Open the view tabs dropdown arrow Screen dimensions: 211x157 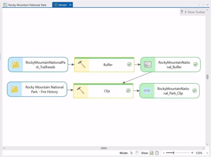[x=207, y=5]
